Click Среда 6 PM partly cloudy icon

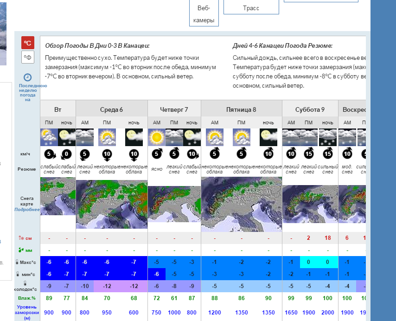(107, 137)
